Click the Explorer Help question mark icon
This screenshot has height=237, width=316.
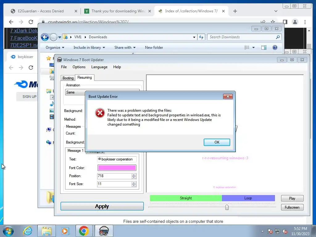pyautogui.click(x=275, y=48)
